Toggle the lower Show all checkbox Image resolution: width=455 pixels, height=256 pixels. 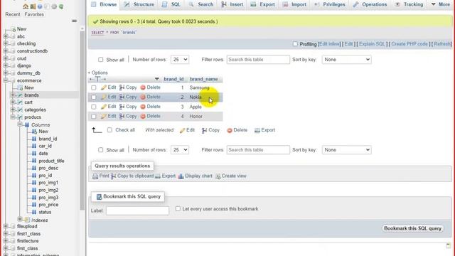tap(100, 150)
